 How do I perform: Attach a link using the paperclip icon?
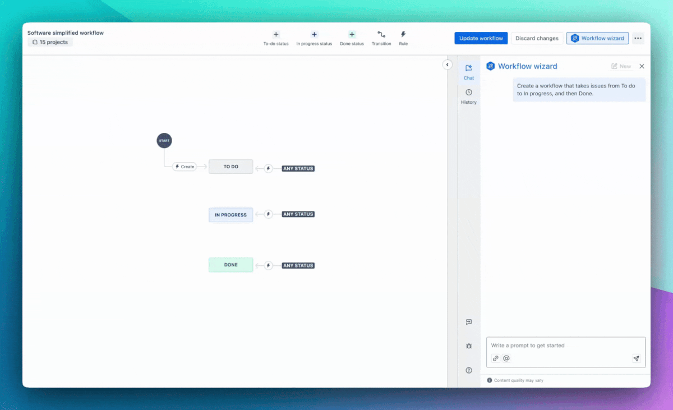click(495, 358)
